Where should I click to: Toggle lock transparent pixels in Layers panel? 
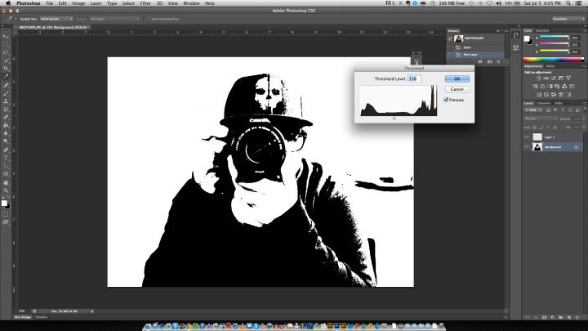coord(535,127)
